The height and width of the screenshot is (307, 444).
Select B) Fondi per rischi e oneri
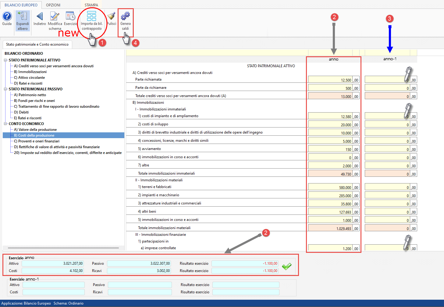coord(34,101)
